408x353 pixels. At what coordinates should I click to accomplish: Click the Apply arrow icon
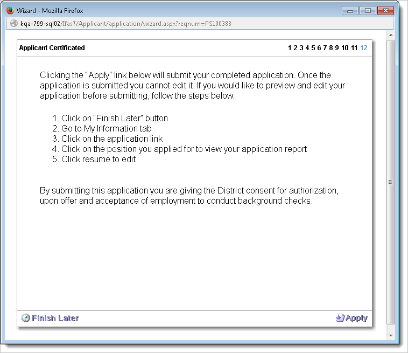pos(340,318)
